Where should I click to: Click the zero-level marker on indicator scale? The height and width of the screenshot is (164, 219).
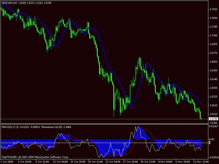click(210, 143)
